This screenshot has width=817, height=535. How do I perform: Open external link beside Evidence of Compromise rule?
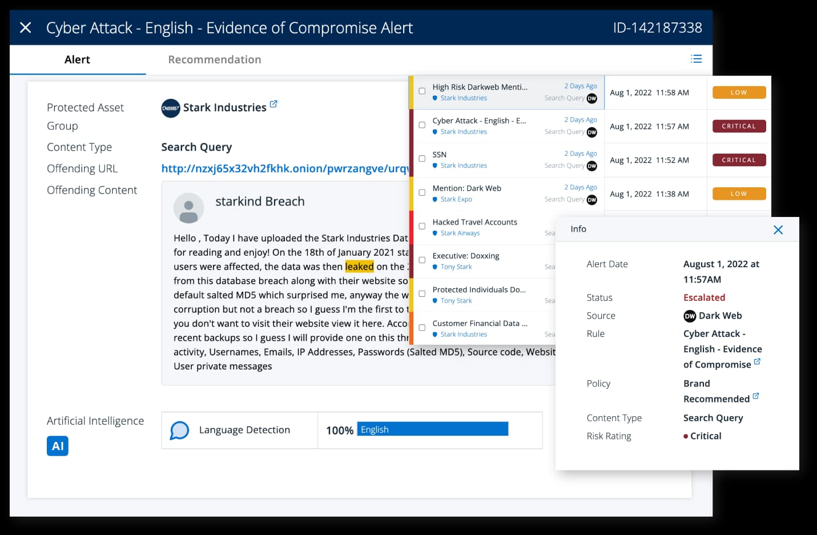click(757, 361)
